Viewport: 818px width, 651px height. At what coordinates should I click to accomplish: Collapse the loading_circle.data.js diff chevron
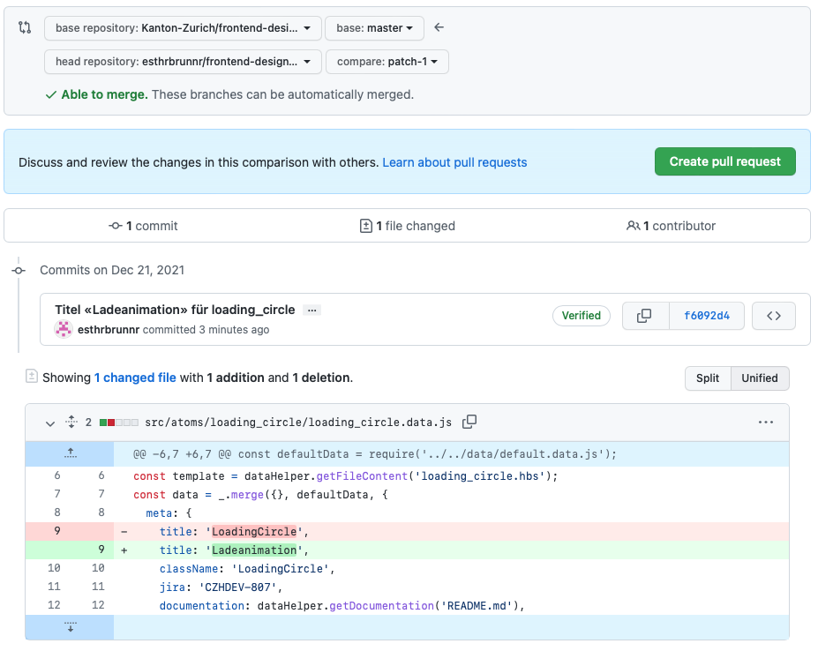[x=50, y=423]
